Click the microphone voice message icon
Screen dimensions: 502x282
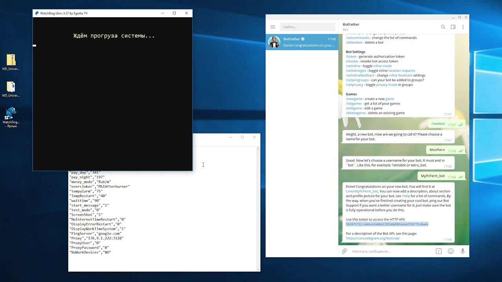tap(463, 251)
